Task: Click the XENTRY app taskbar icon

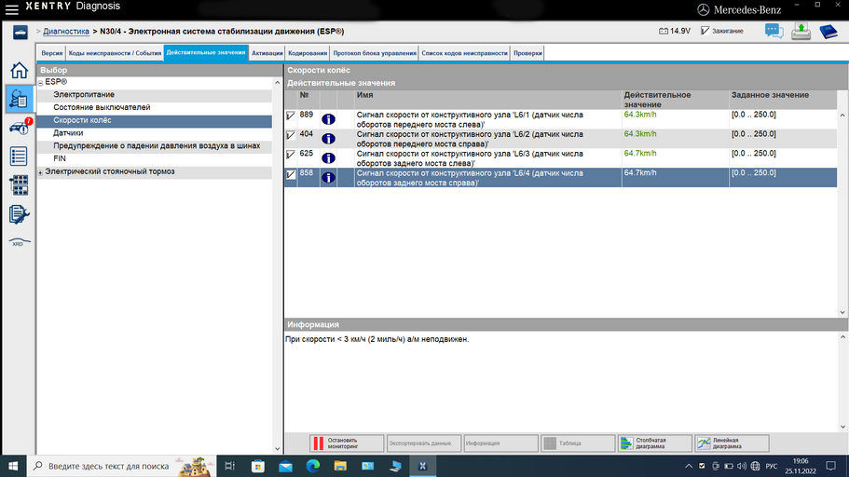Action: pyautogui.click(x=422, y=466)
